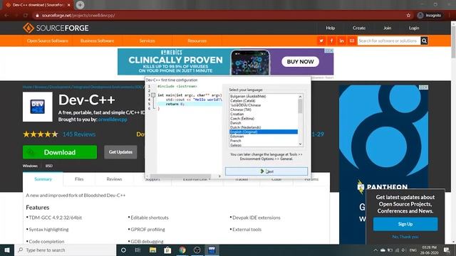Image resolution: width=456 pixels, height=256 pixels.
Task: Bookmark page with star icon
Action: [x=408, y=16]
